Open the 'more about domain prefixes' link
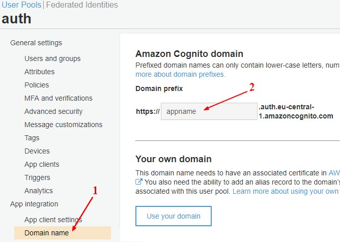 [x=180, y=74]
